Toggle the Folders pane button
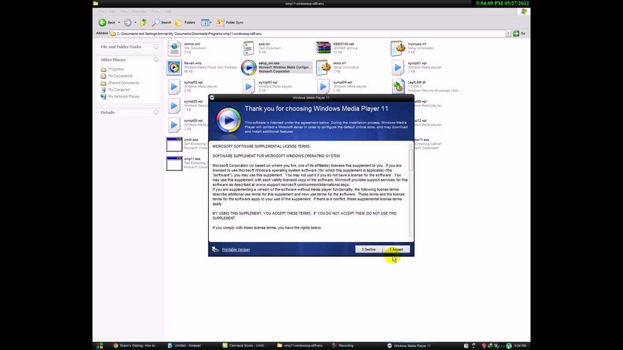The image size is (623, 350). click(x=185, y=22)
